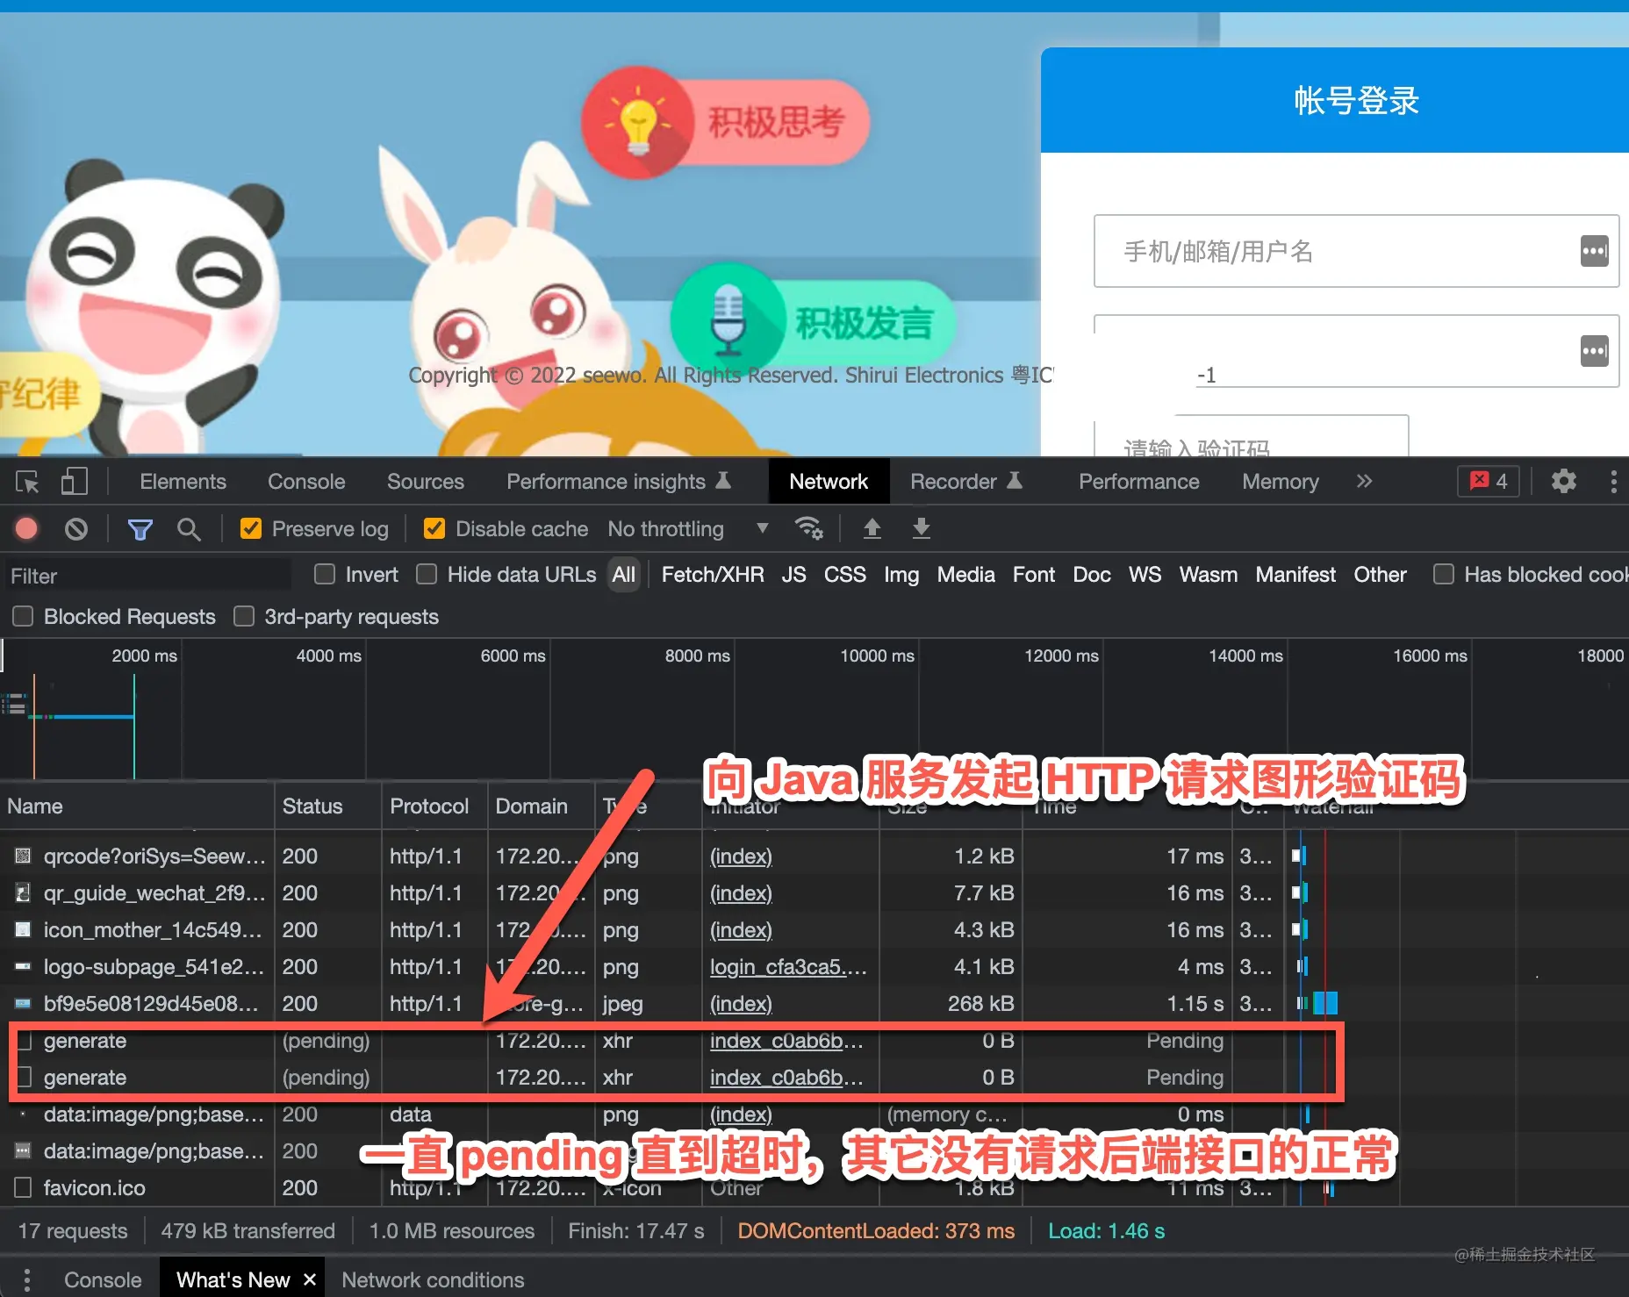Sort by the Domain column header
Viewport: 1629px width, 1297px height.
tap(541, 806)
